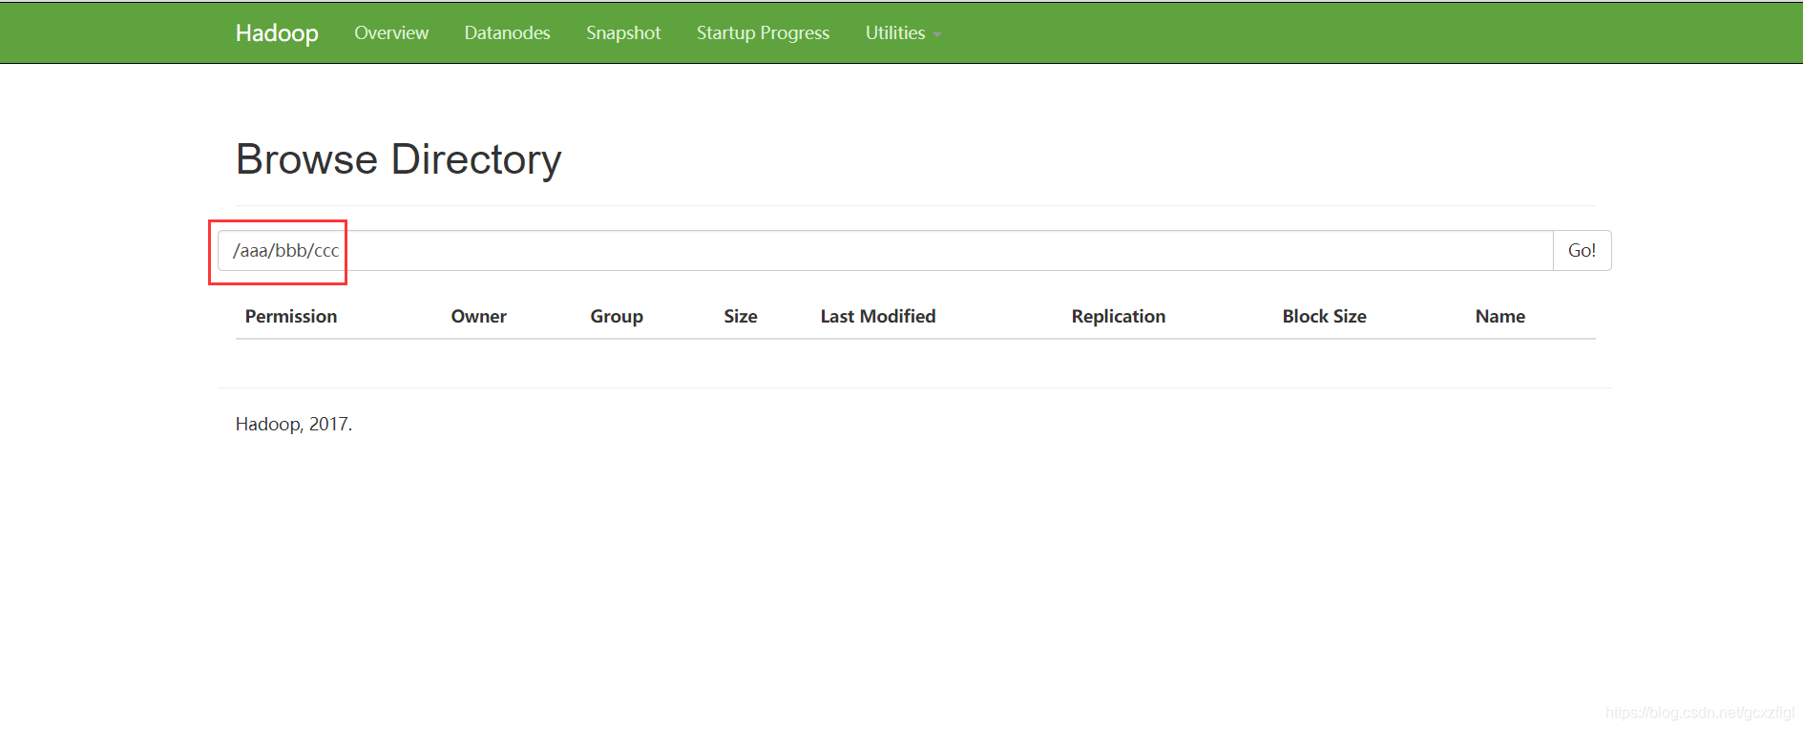
Task: Click the Hadoop, 2017. footer text
Action: pyautogui.click(x=294, y=424)
